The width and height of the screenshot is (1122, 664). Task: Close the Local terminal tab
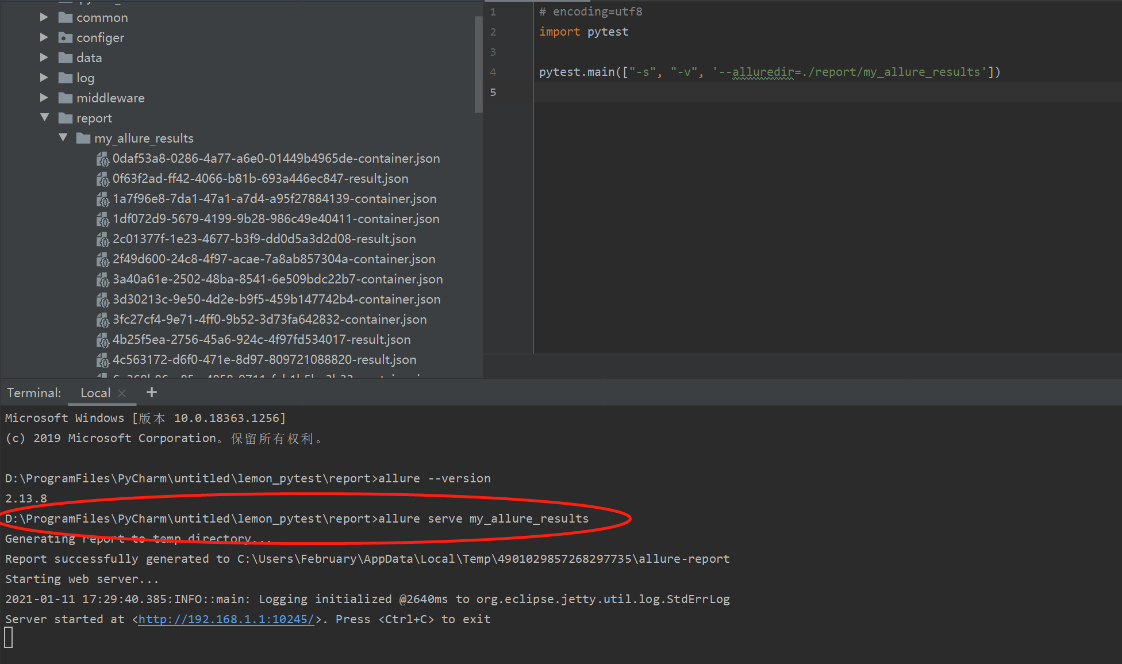pyautogui.click(x=122, y=393)
